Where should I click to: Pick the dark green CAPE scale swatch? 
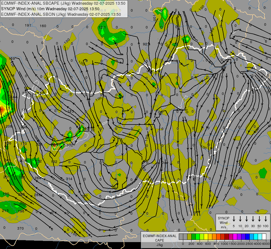click(193, 237)
